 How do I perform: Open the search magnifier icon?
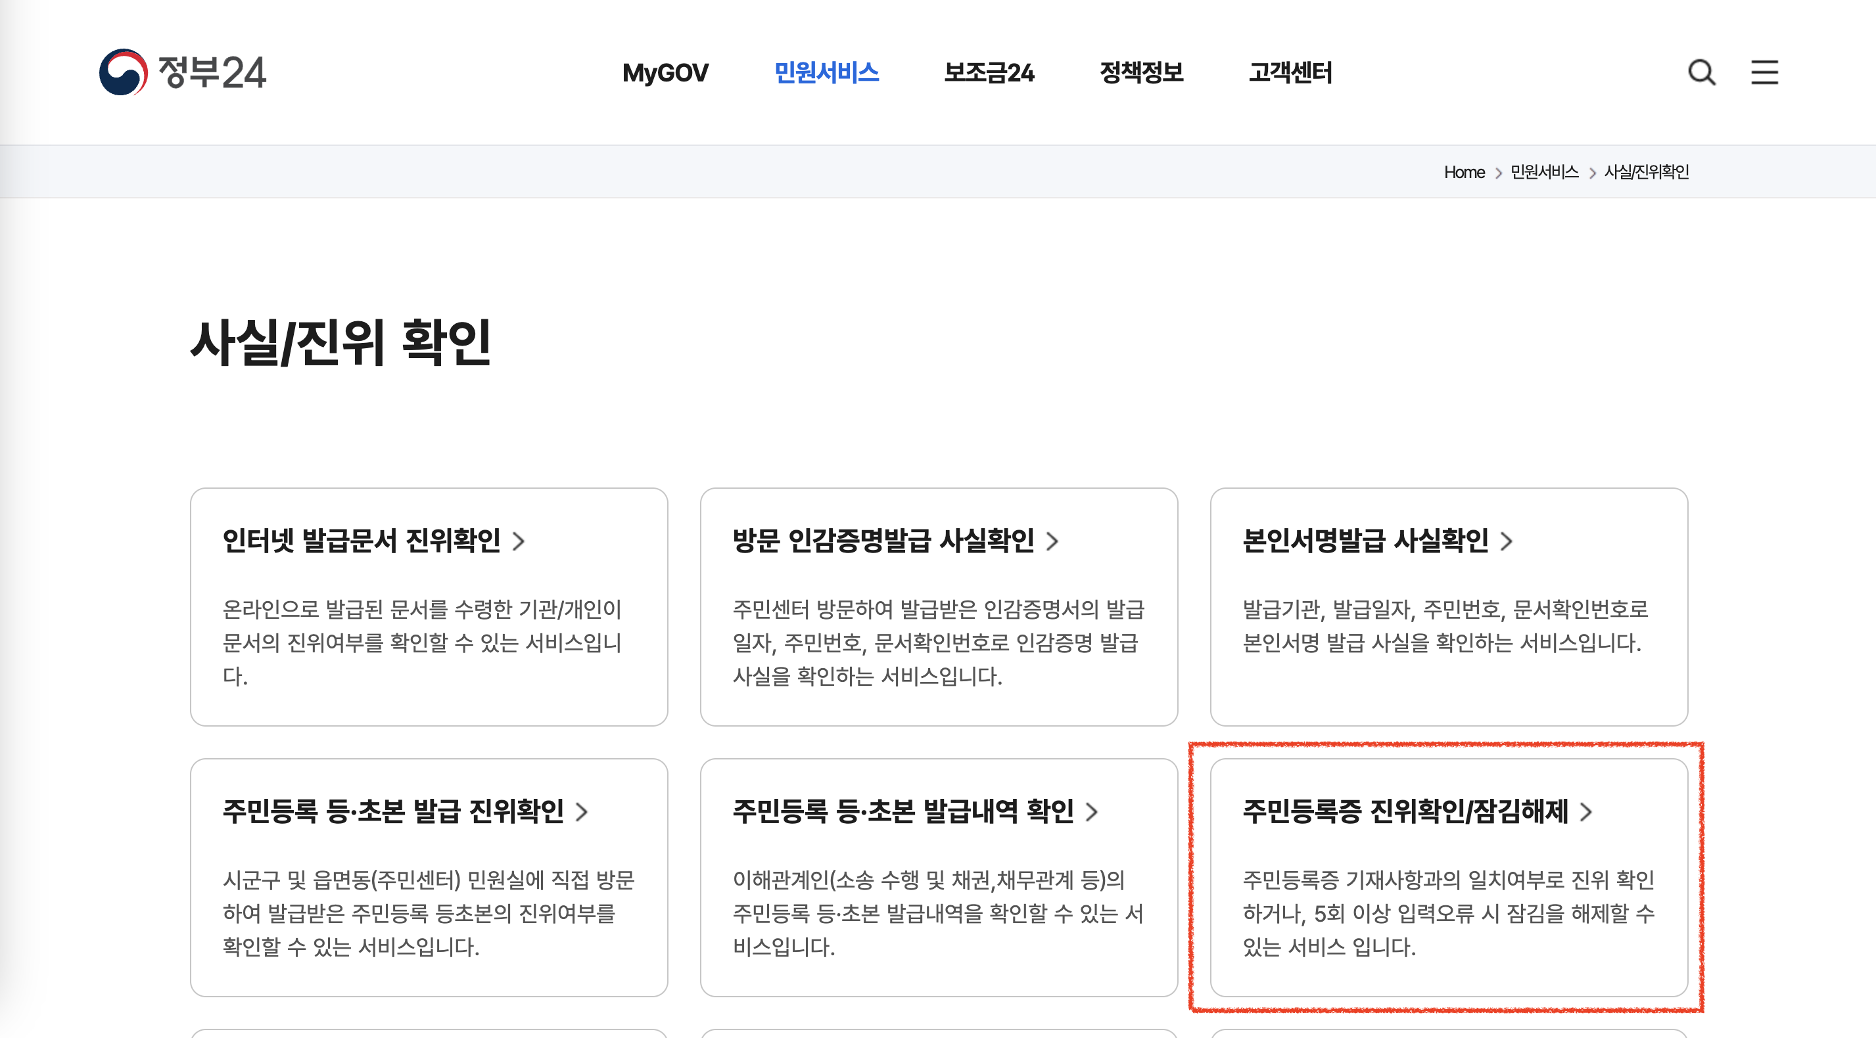(x=1701, y=72)
